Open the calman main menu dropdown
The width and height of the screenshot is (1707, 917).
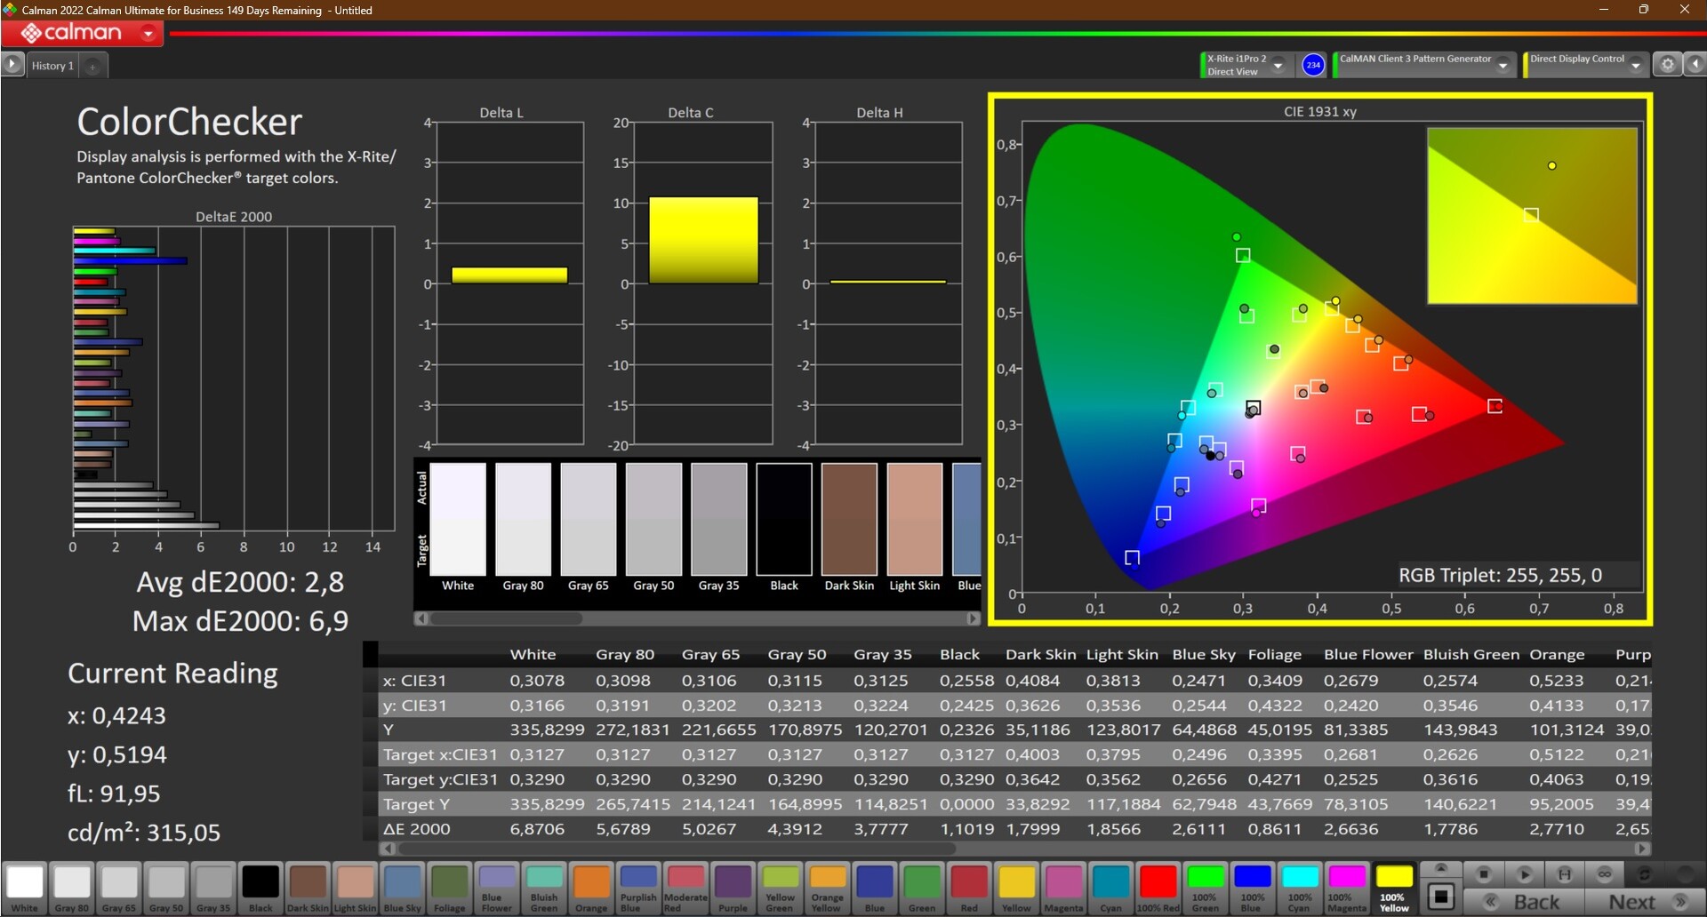point(148,34)
